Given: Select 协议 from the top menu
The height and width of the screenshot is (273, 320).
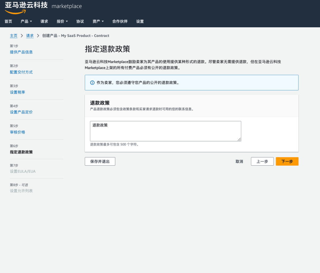Looking at the screenshot, I should tap(80, 21).
